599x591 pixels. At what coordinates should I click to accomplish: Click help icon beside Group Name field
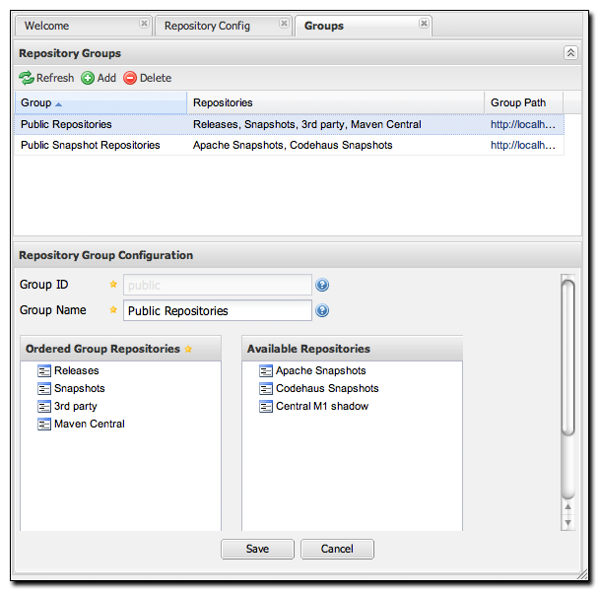322,311
